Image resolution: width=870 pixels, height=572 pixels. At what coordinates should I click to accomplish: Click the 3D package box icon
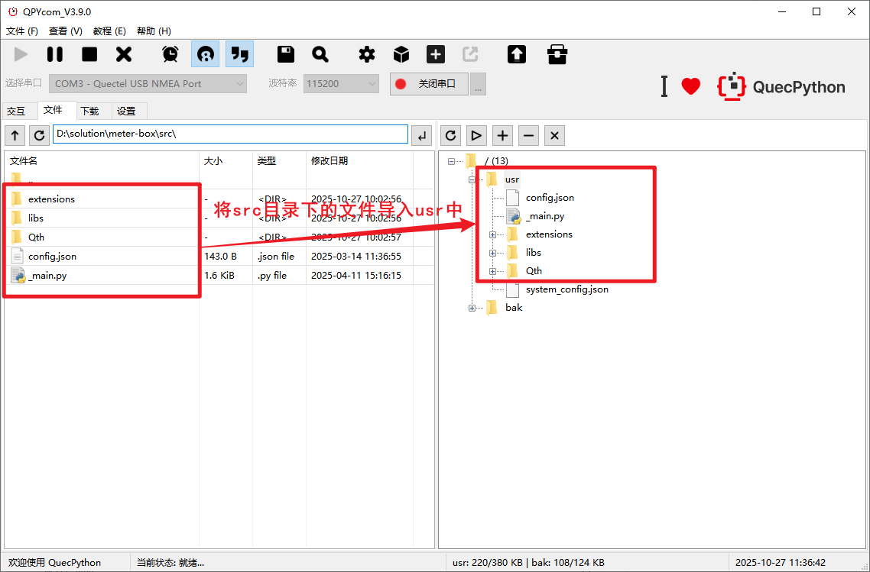(x=401, y=54)
